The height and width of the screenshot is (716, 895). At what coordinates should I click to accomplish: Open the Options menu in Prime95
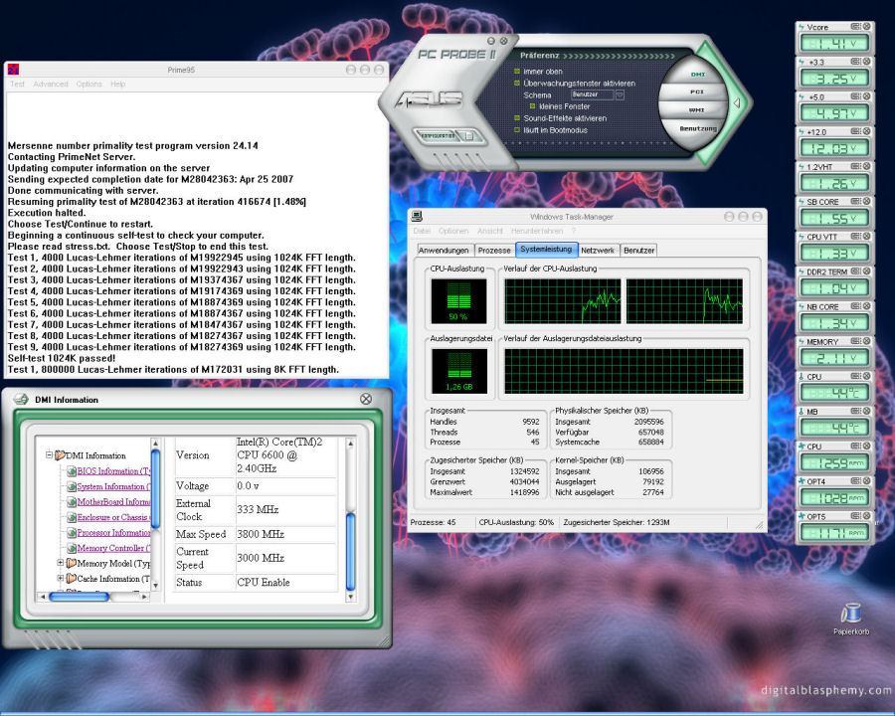pos(89,84)
